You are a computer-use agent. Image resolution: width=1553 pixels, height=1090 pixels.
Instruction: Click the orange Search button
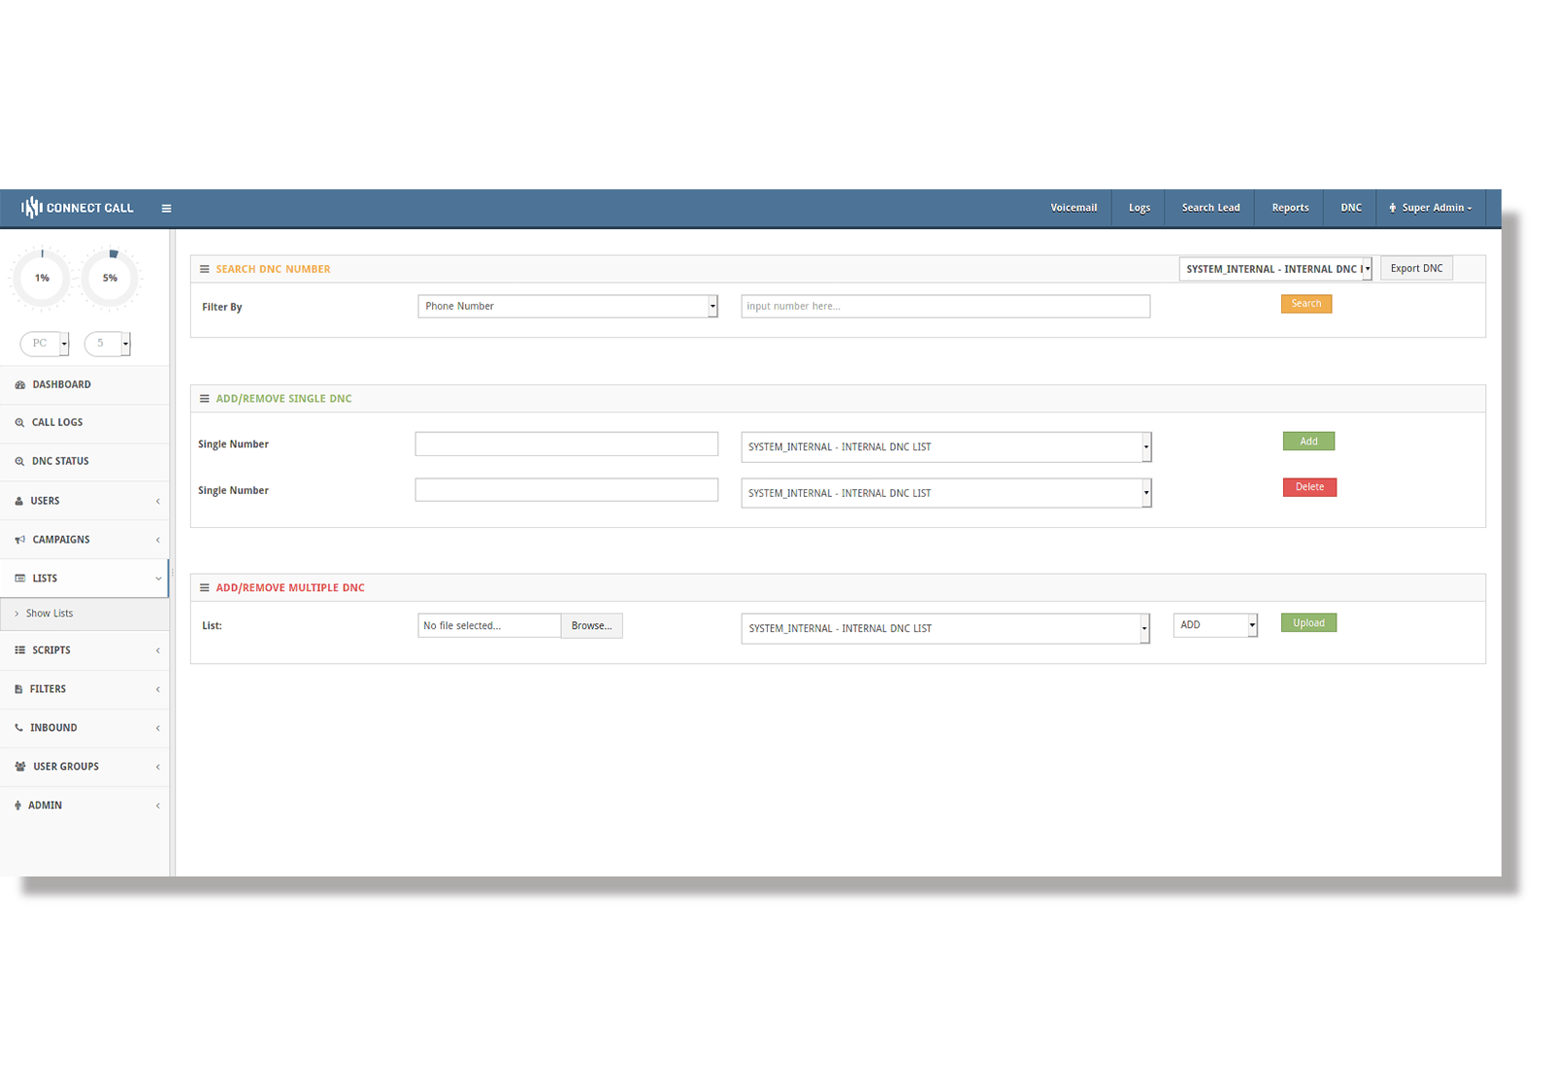point(1305,304)
